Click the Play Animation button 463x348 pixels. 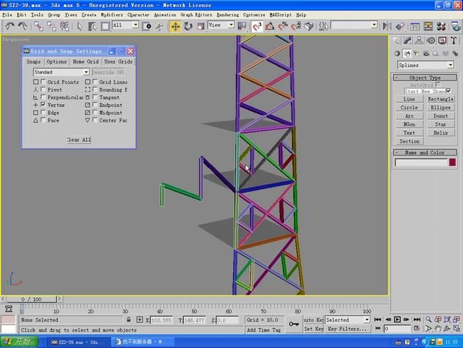pos(397,319)
